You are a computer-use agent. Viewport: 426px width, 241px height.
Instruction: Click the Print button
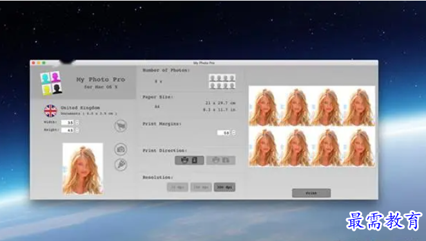point(311,193)
